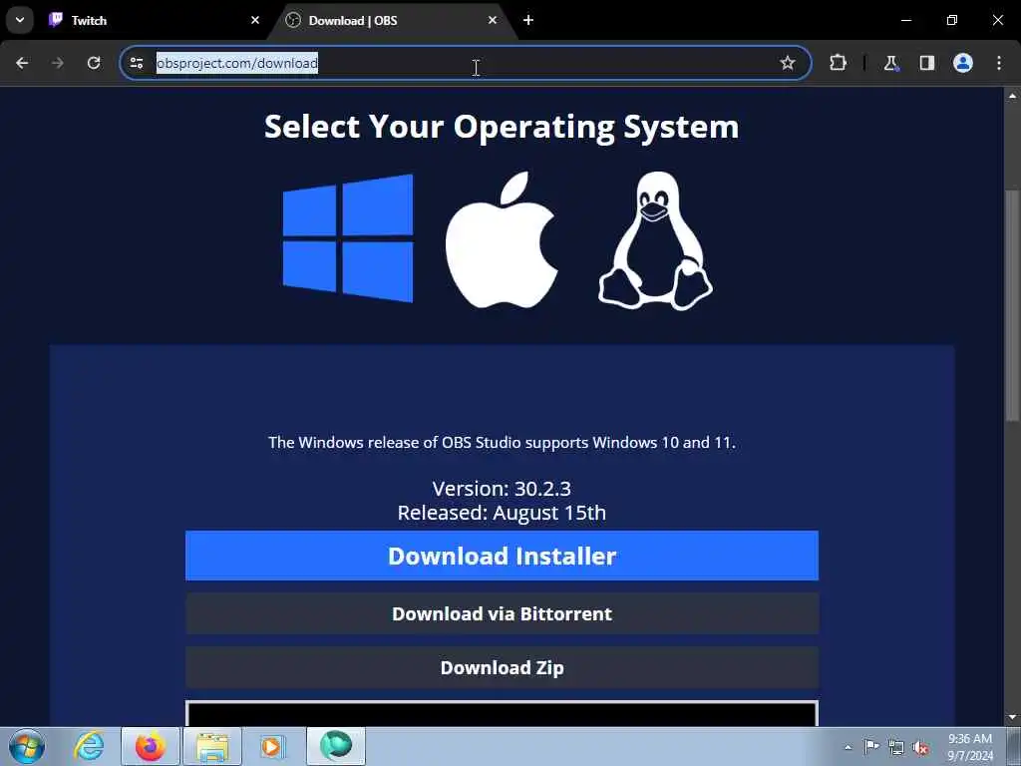Click Download via Bittorrent button
Viewport: 1021px width, 766px height.
(x=502, y=613)
